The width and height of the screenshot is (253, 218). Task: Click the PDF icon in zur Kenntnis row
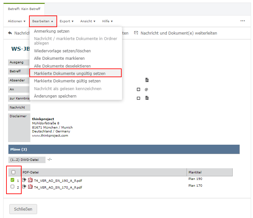[x=147, y=98]
